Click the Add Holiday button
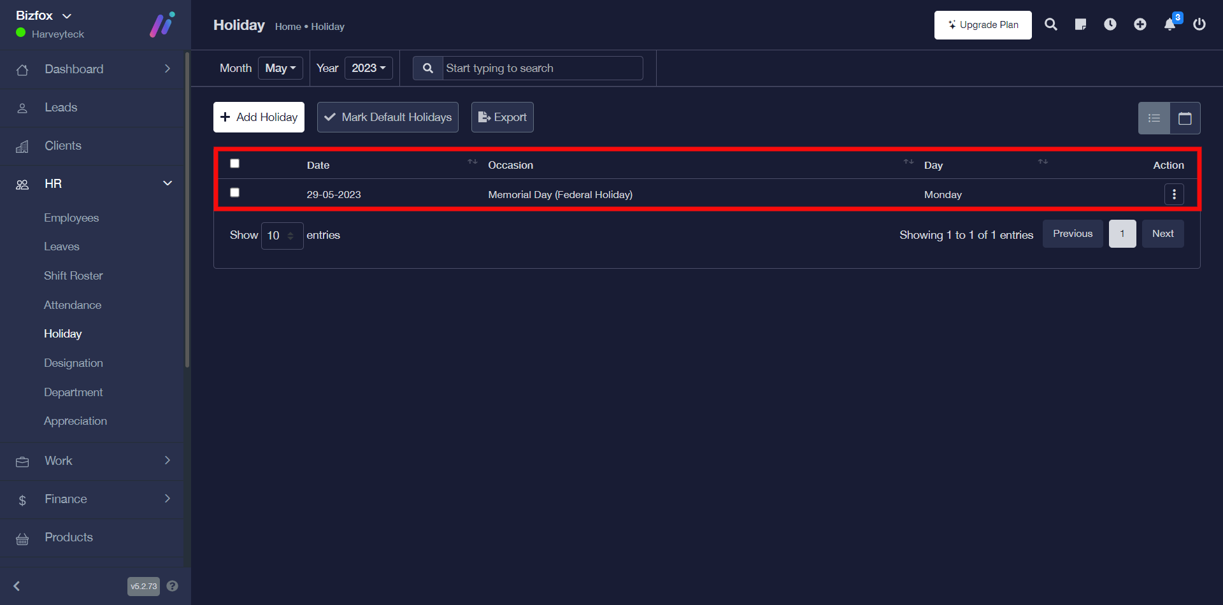The height and width of the screenshot is (605, 1223). coord(259,117)
